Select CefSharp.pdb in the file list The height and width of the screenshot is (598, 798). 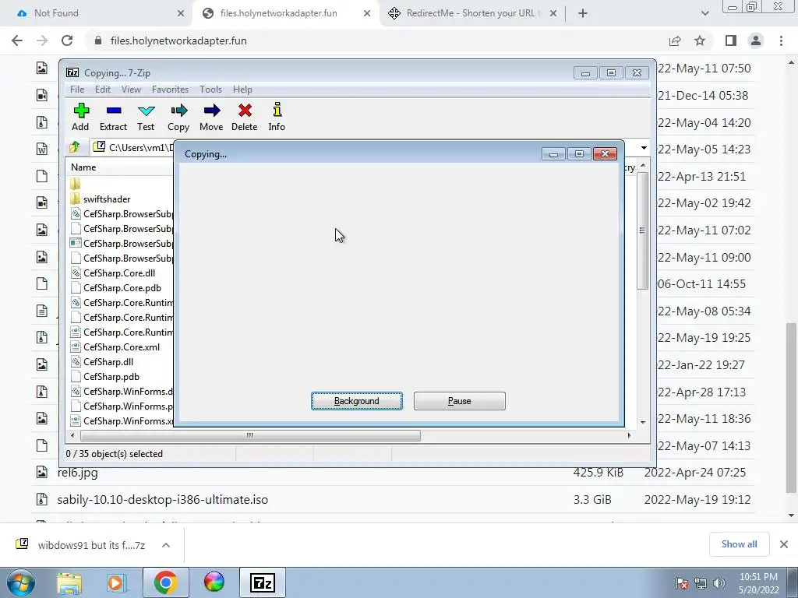[111, 376]
